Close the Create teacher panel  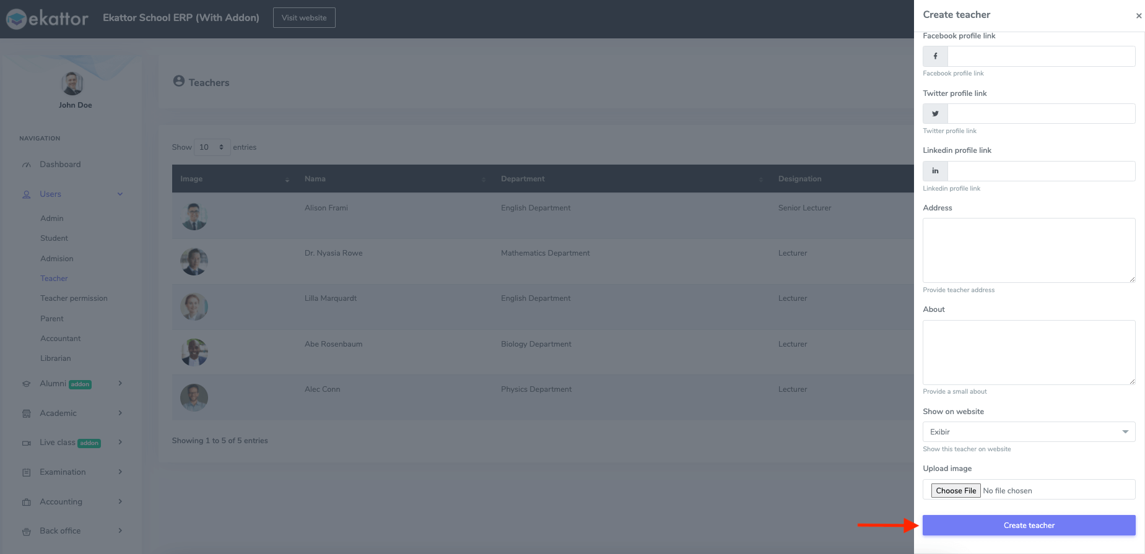[x=1138, y=16]
